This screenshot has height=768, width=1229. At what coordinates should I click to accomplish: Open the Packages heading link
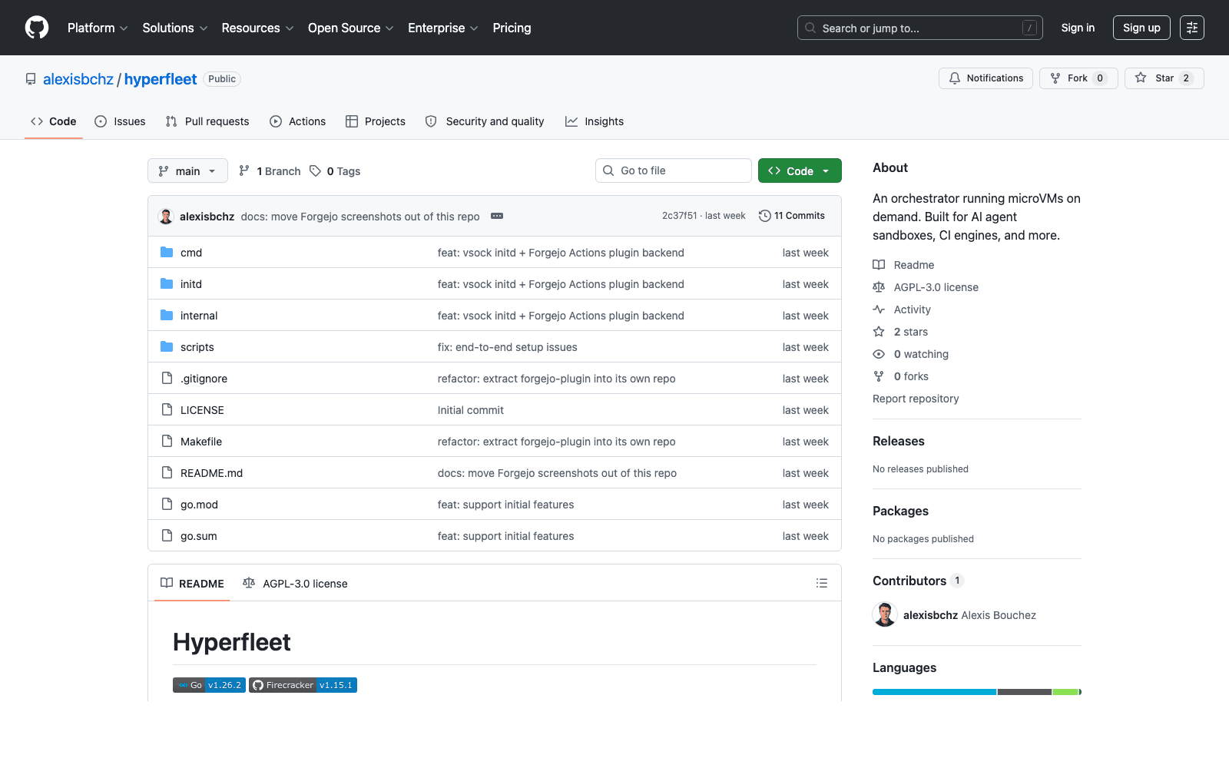point(900,511)
